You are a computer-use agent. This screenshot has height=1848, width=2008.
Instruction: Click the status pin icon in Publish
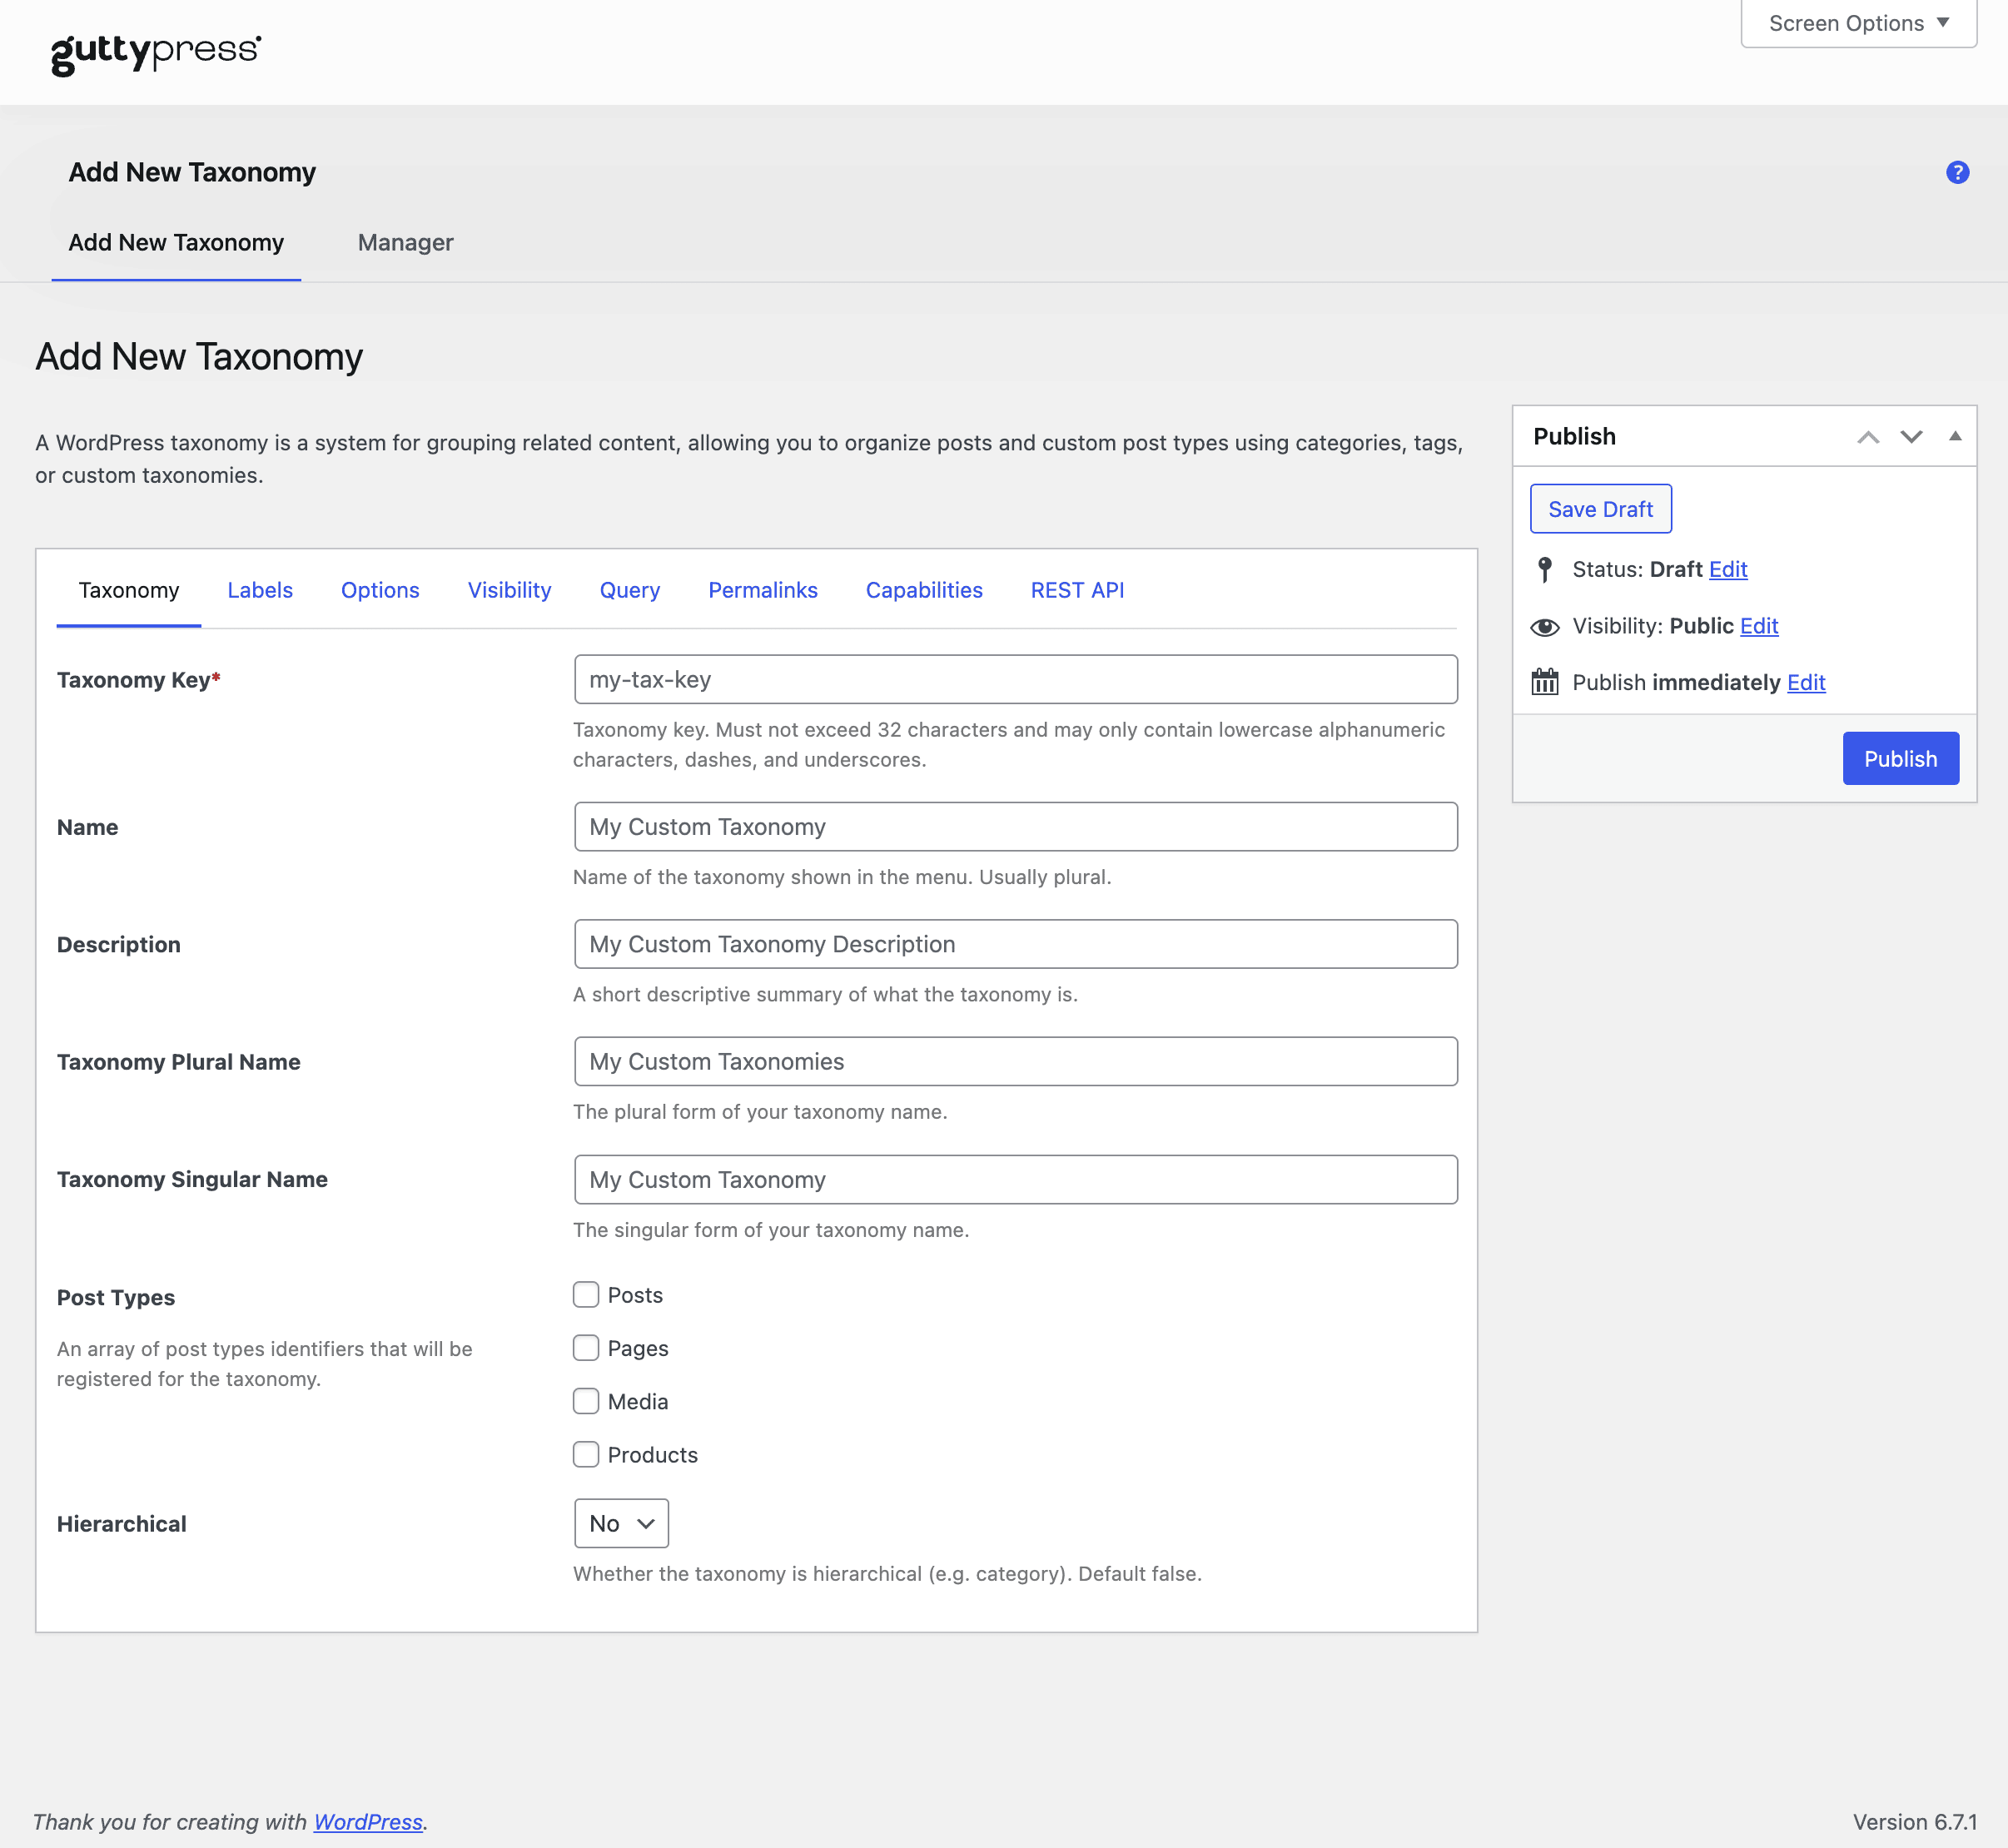pyautogui.click(x=1544, y=569)
